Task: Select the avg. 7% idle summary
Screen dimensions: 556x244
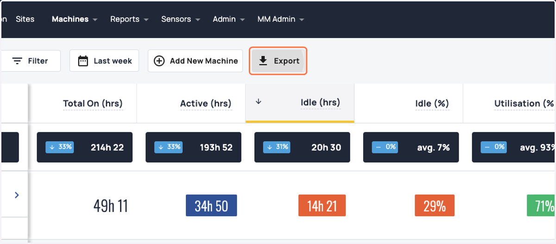Action: click(433, 147)
